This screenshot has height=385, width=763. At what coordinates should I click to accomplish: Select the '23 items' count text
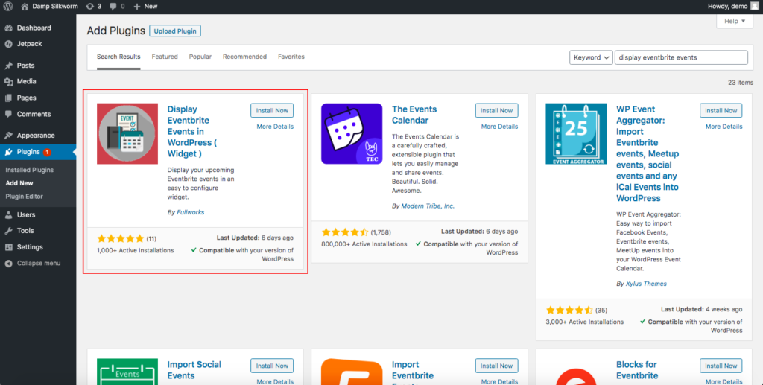[741, 83]
